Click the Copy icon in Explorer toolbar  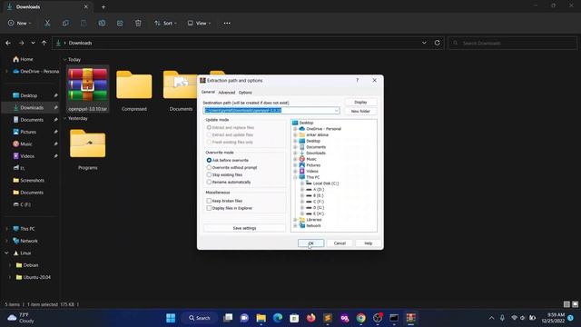[x=65, y=23]
